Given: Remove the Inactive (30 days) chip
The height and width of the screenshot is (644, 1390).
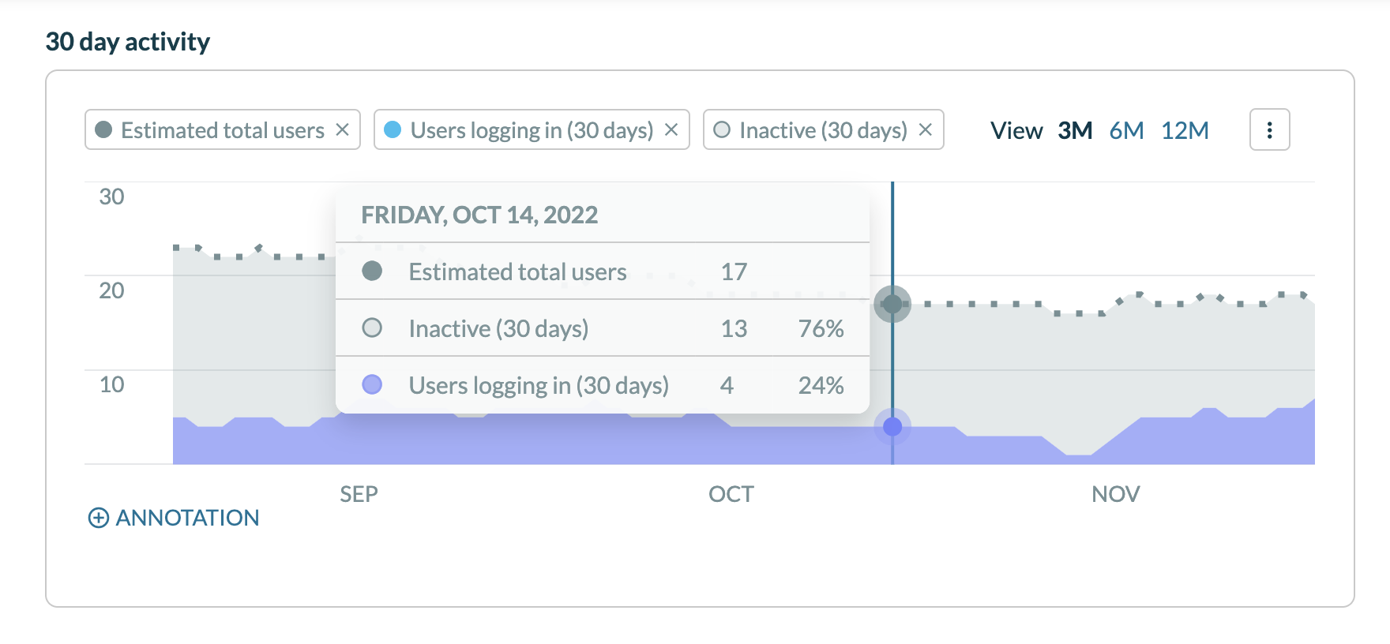Looking at the screenshot, I should [x=926, y=129].
